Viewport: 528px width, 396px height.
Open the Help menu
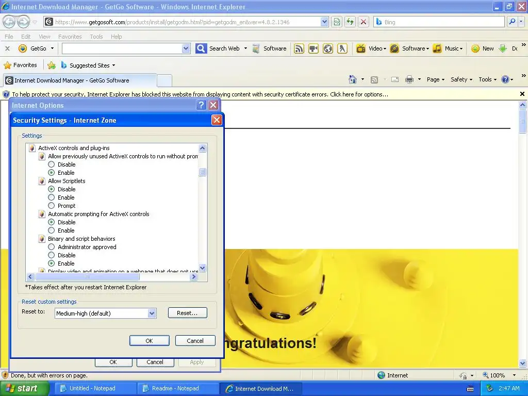(x=116, y=37)
